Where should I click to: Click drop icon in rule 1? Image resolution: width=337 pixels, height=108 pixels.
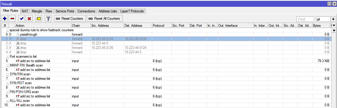18,39
